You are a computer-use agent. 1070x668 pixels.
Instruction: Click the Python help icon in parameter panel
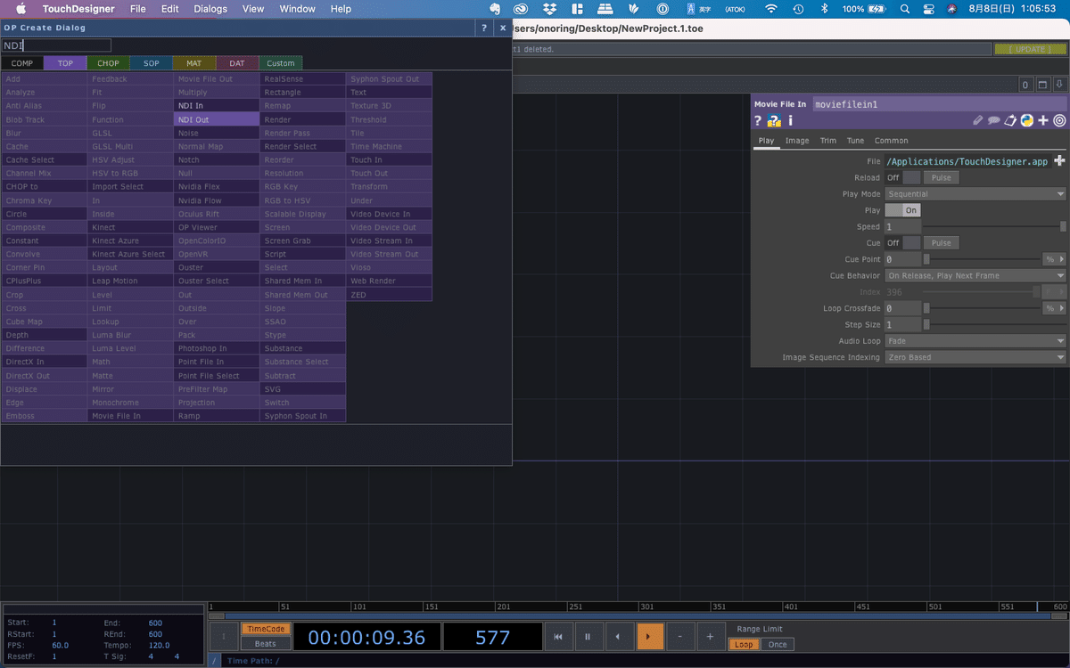(774, 121)
